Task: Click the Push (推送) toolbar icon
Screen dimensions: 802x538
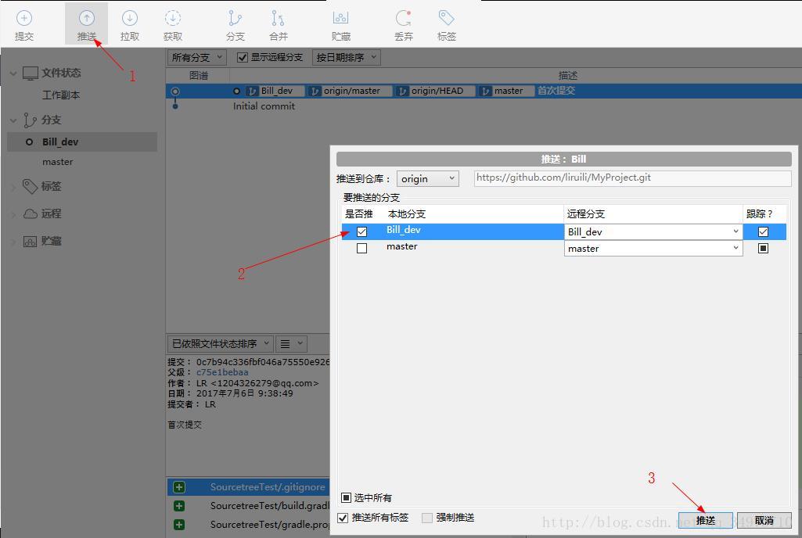Action: click(x=86, y=19)
